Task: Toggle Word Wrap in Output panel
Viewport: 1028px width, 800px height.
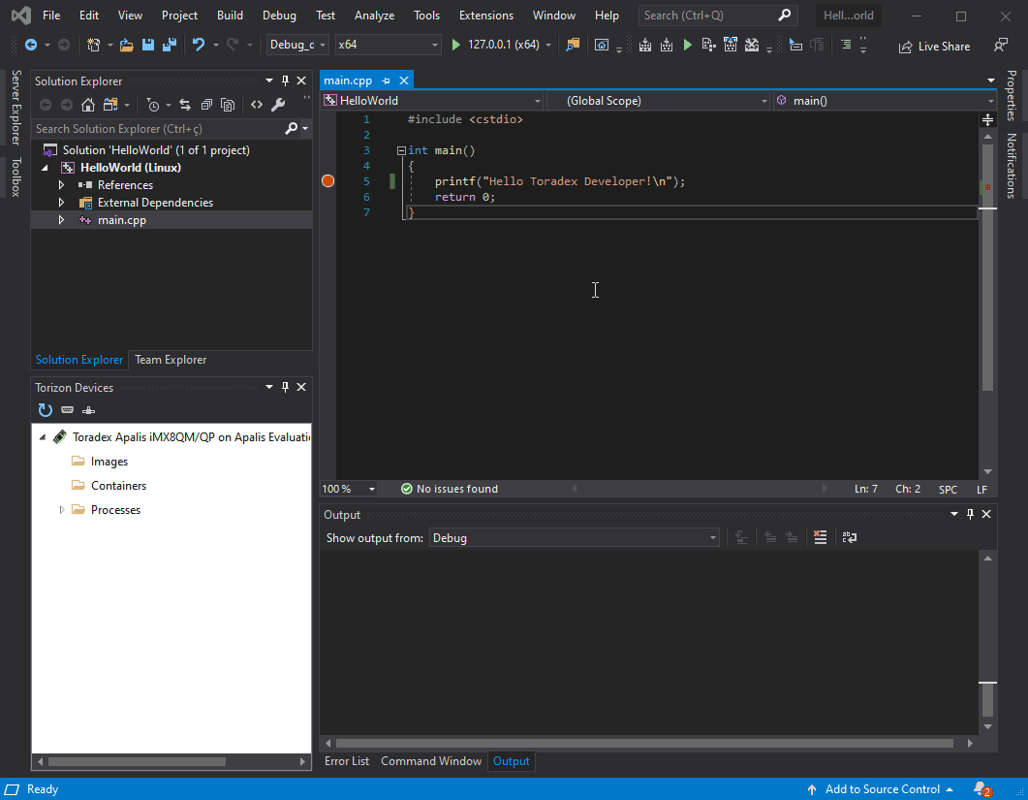Action: click(x=850, y=537)
